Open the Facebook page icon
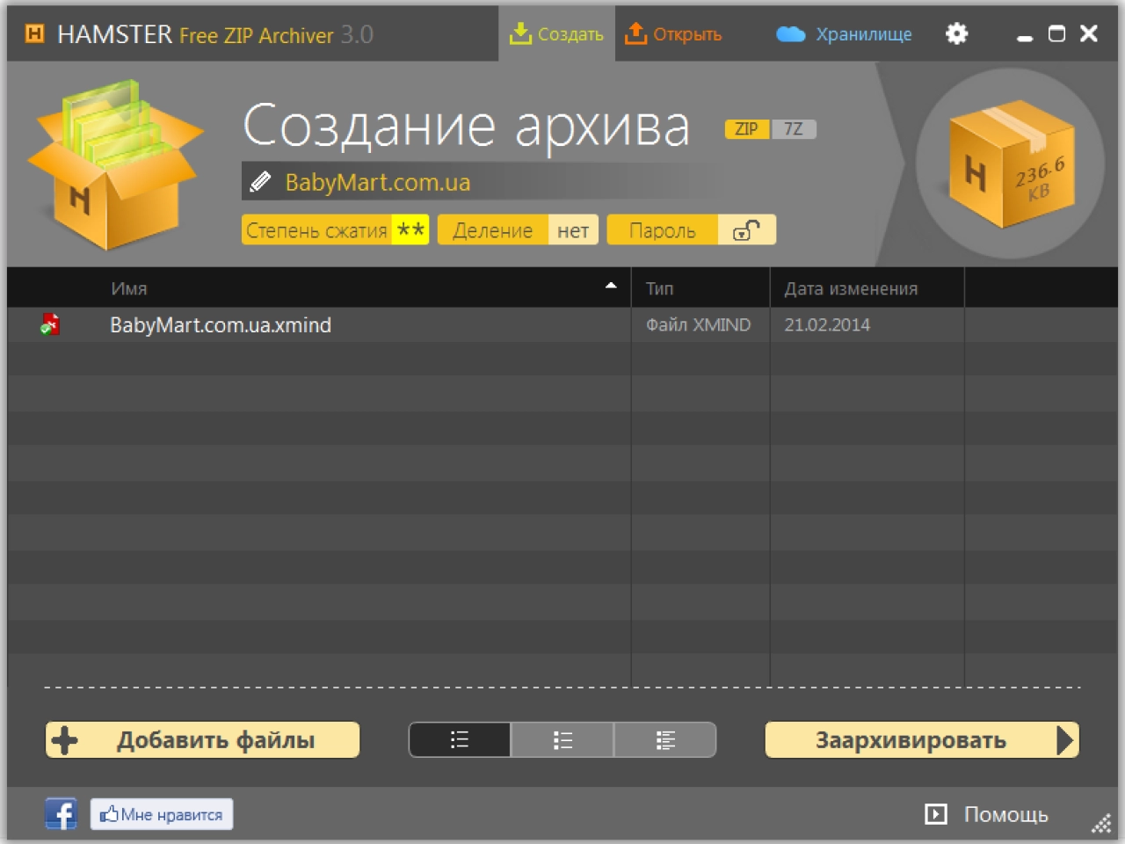Image resolution: width=1125 pixels, height=844 pixels. [x=61, y=813]
